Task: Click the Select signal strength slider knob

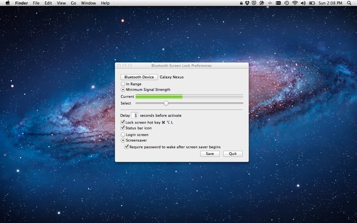Action: click(x=166, y=103)
